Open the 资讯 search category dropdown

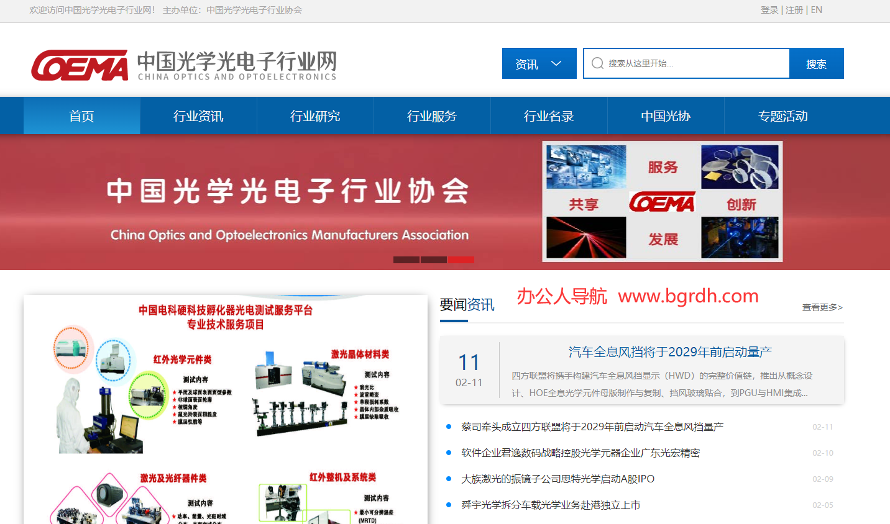(539, 63)
